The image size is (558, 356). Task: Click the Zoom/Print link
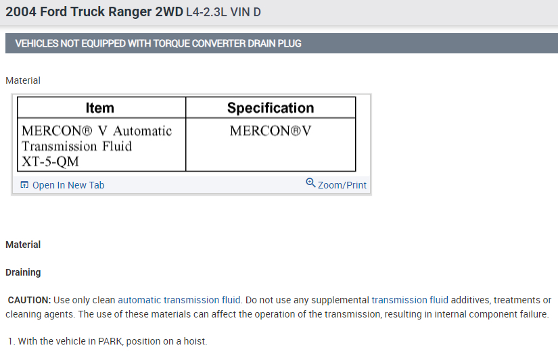[x=342, y=185]
